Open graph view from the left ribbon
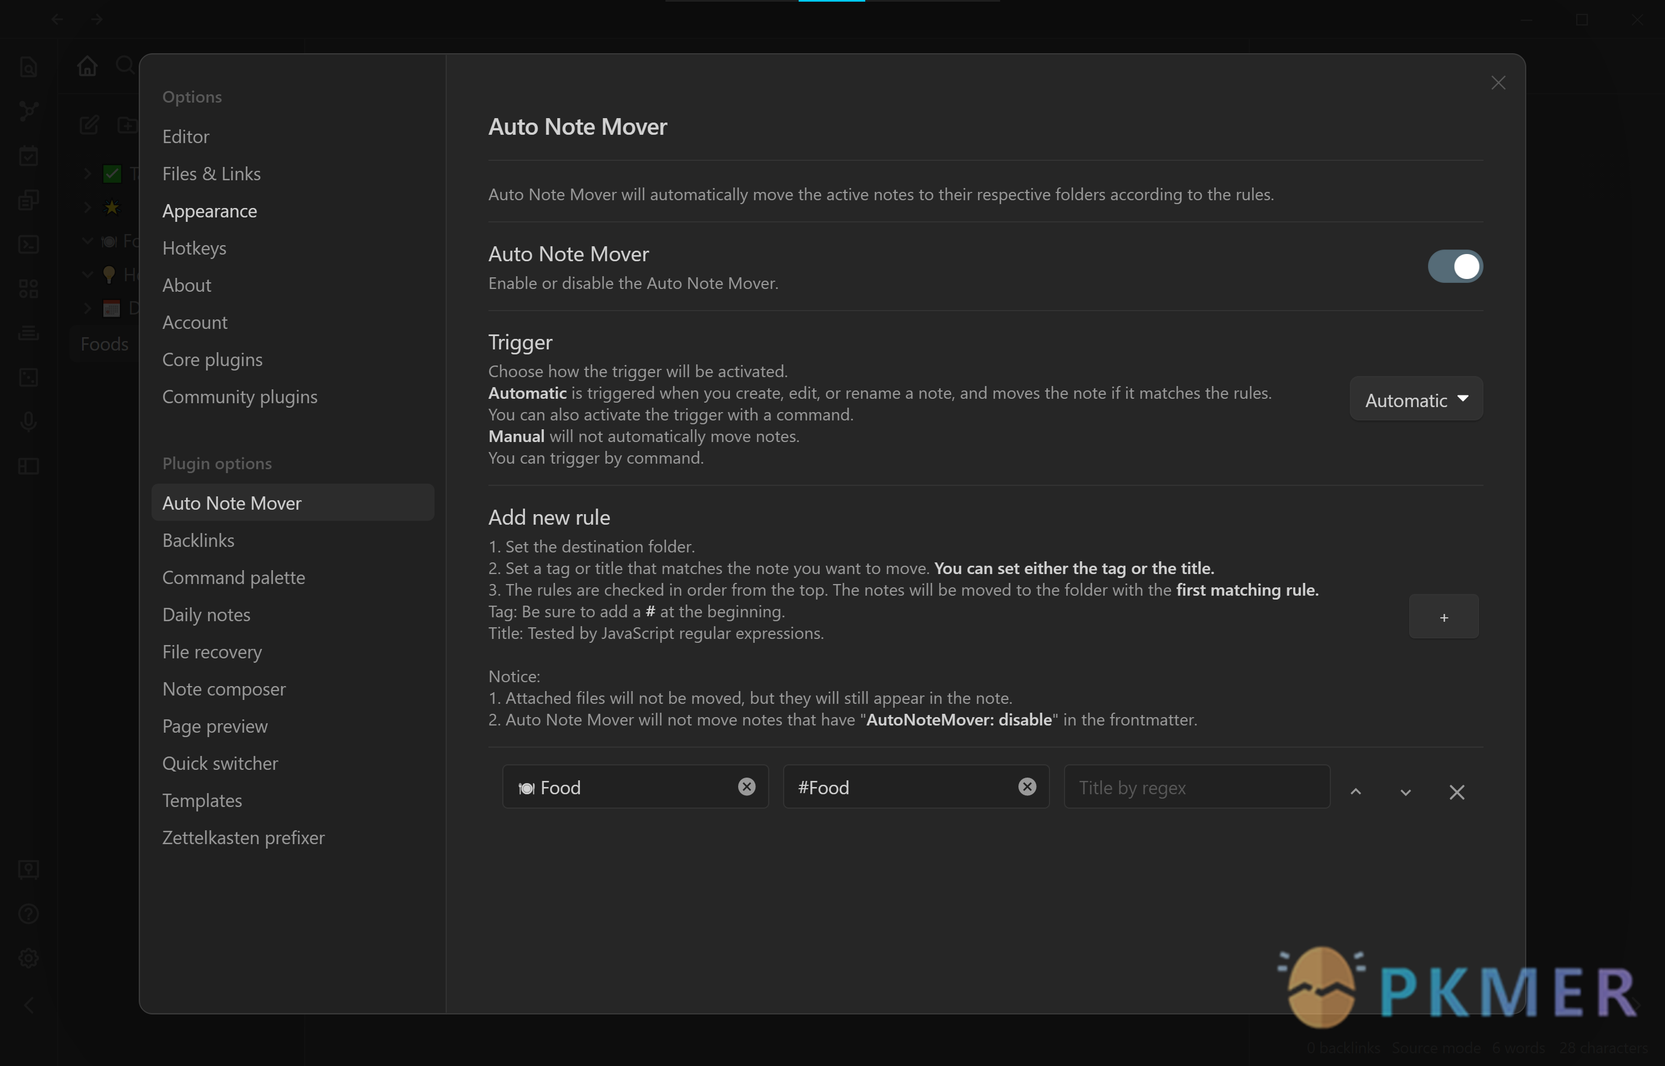This screenshot has width=1665, height=1066. pos(28,111)
